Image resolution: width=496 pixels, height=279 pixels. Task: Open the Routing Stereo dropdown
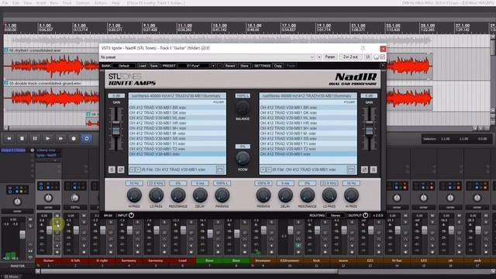coord(336,215)
